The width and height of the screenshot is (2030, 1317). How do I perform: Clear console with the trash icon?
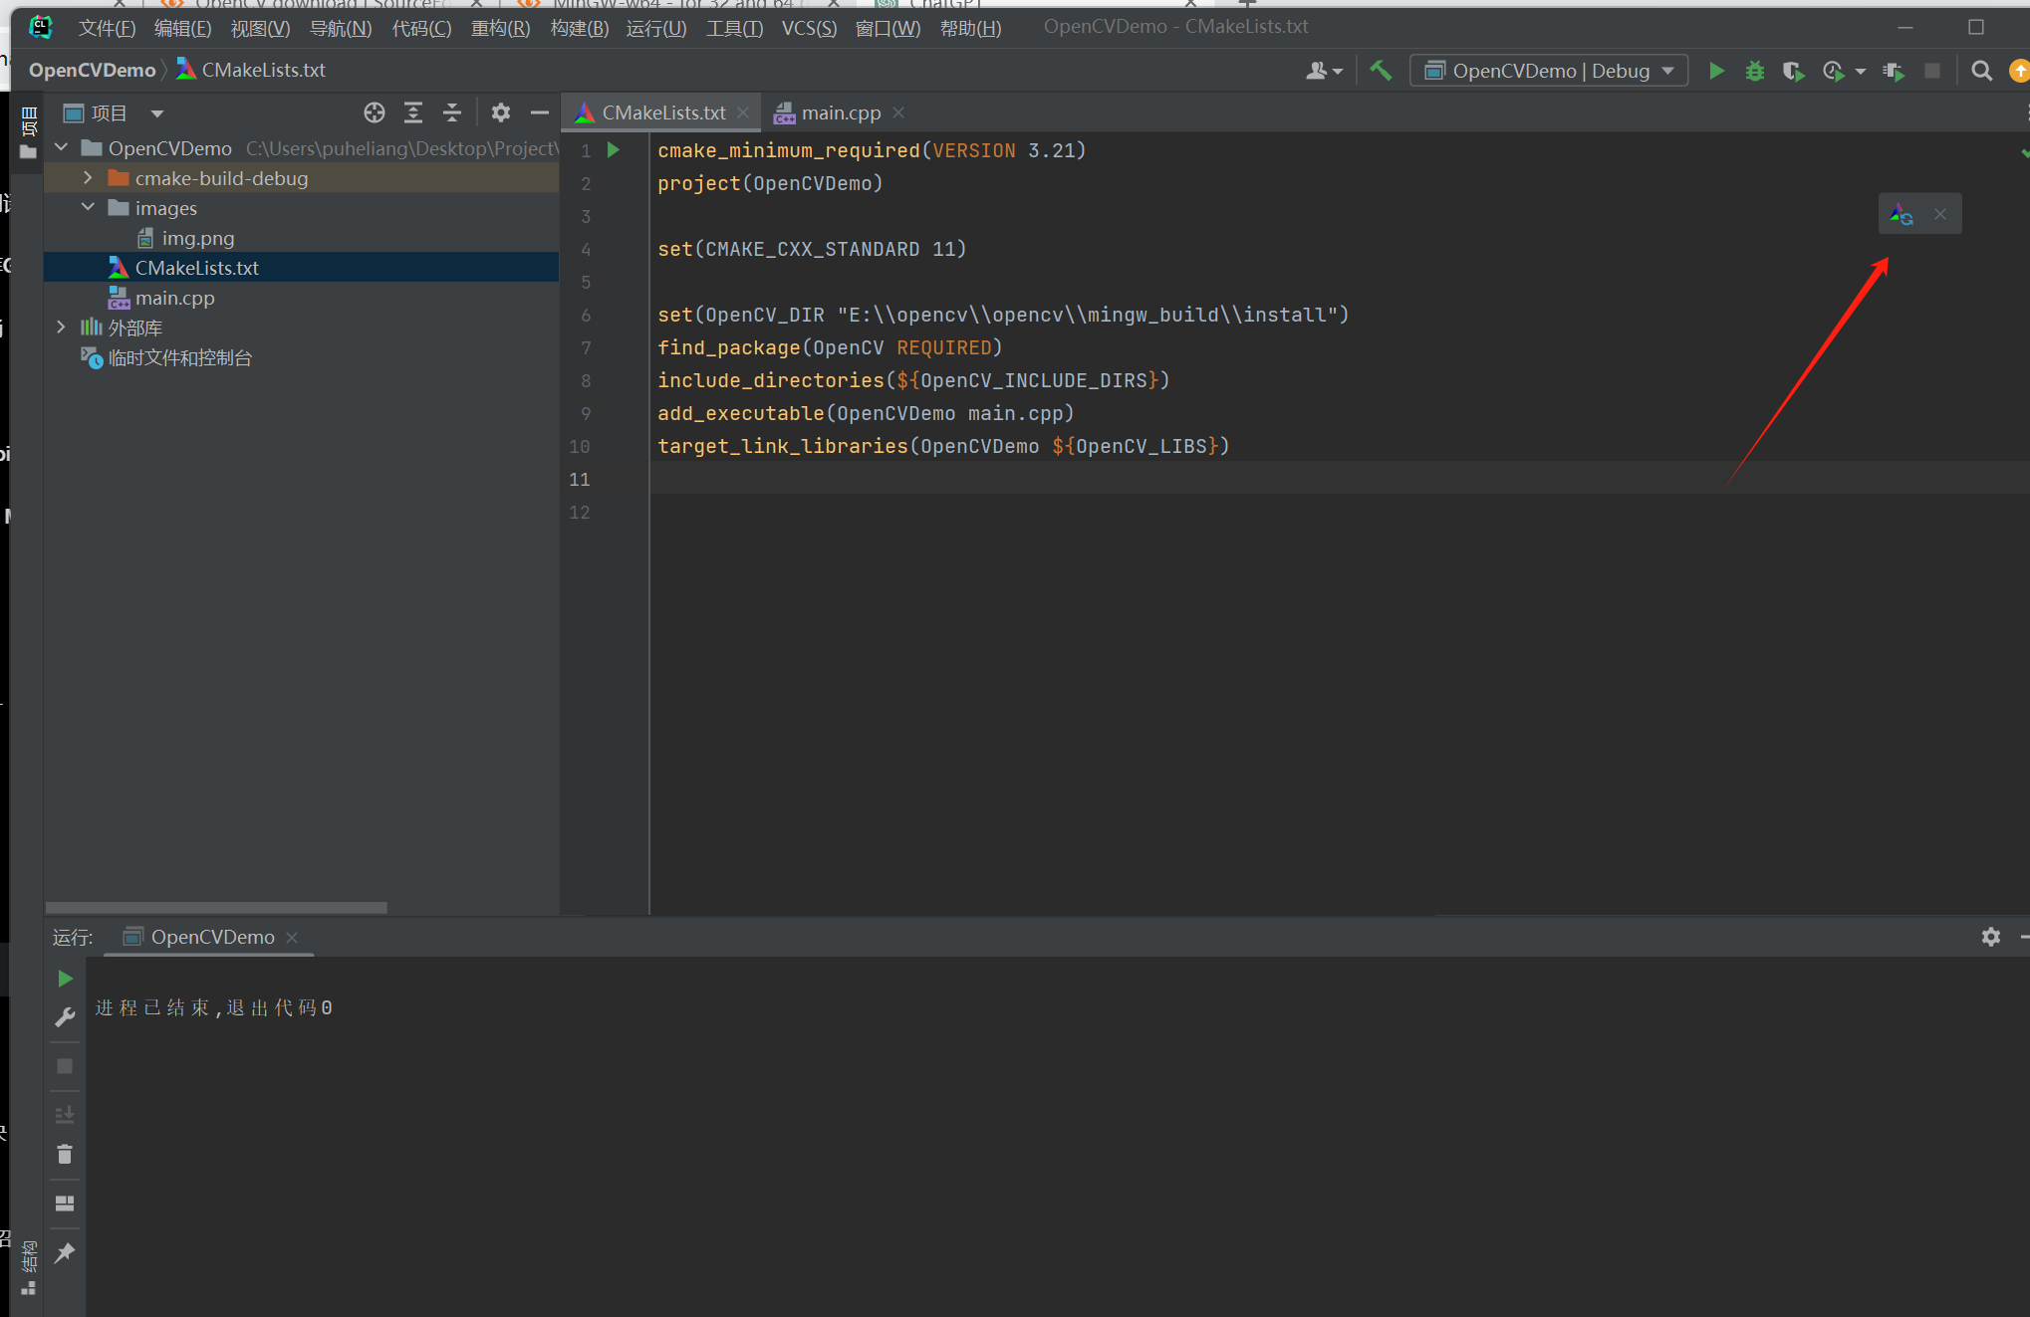click(65, 1154)
